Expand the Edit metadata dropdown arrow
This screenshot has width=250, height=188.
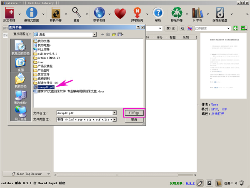pyautogui.click(x=43, y=14)
